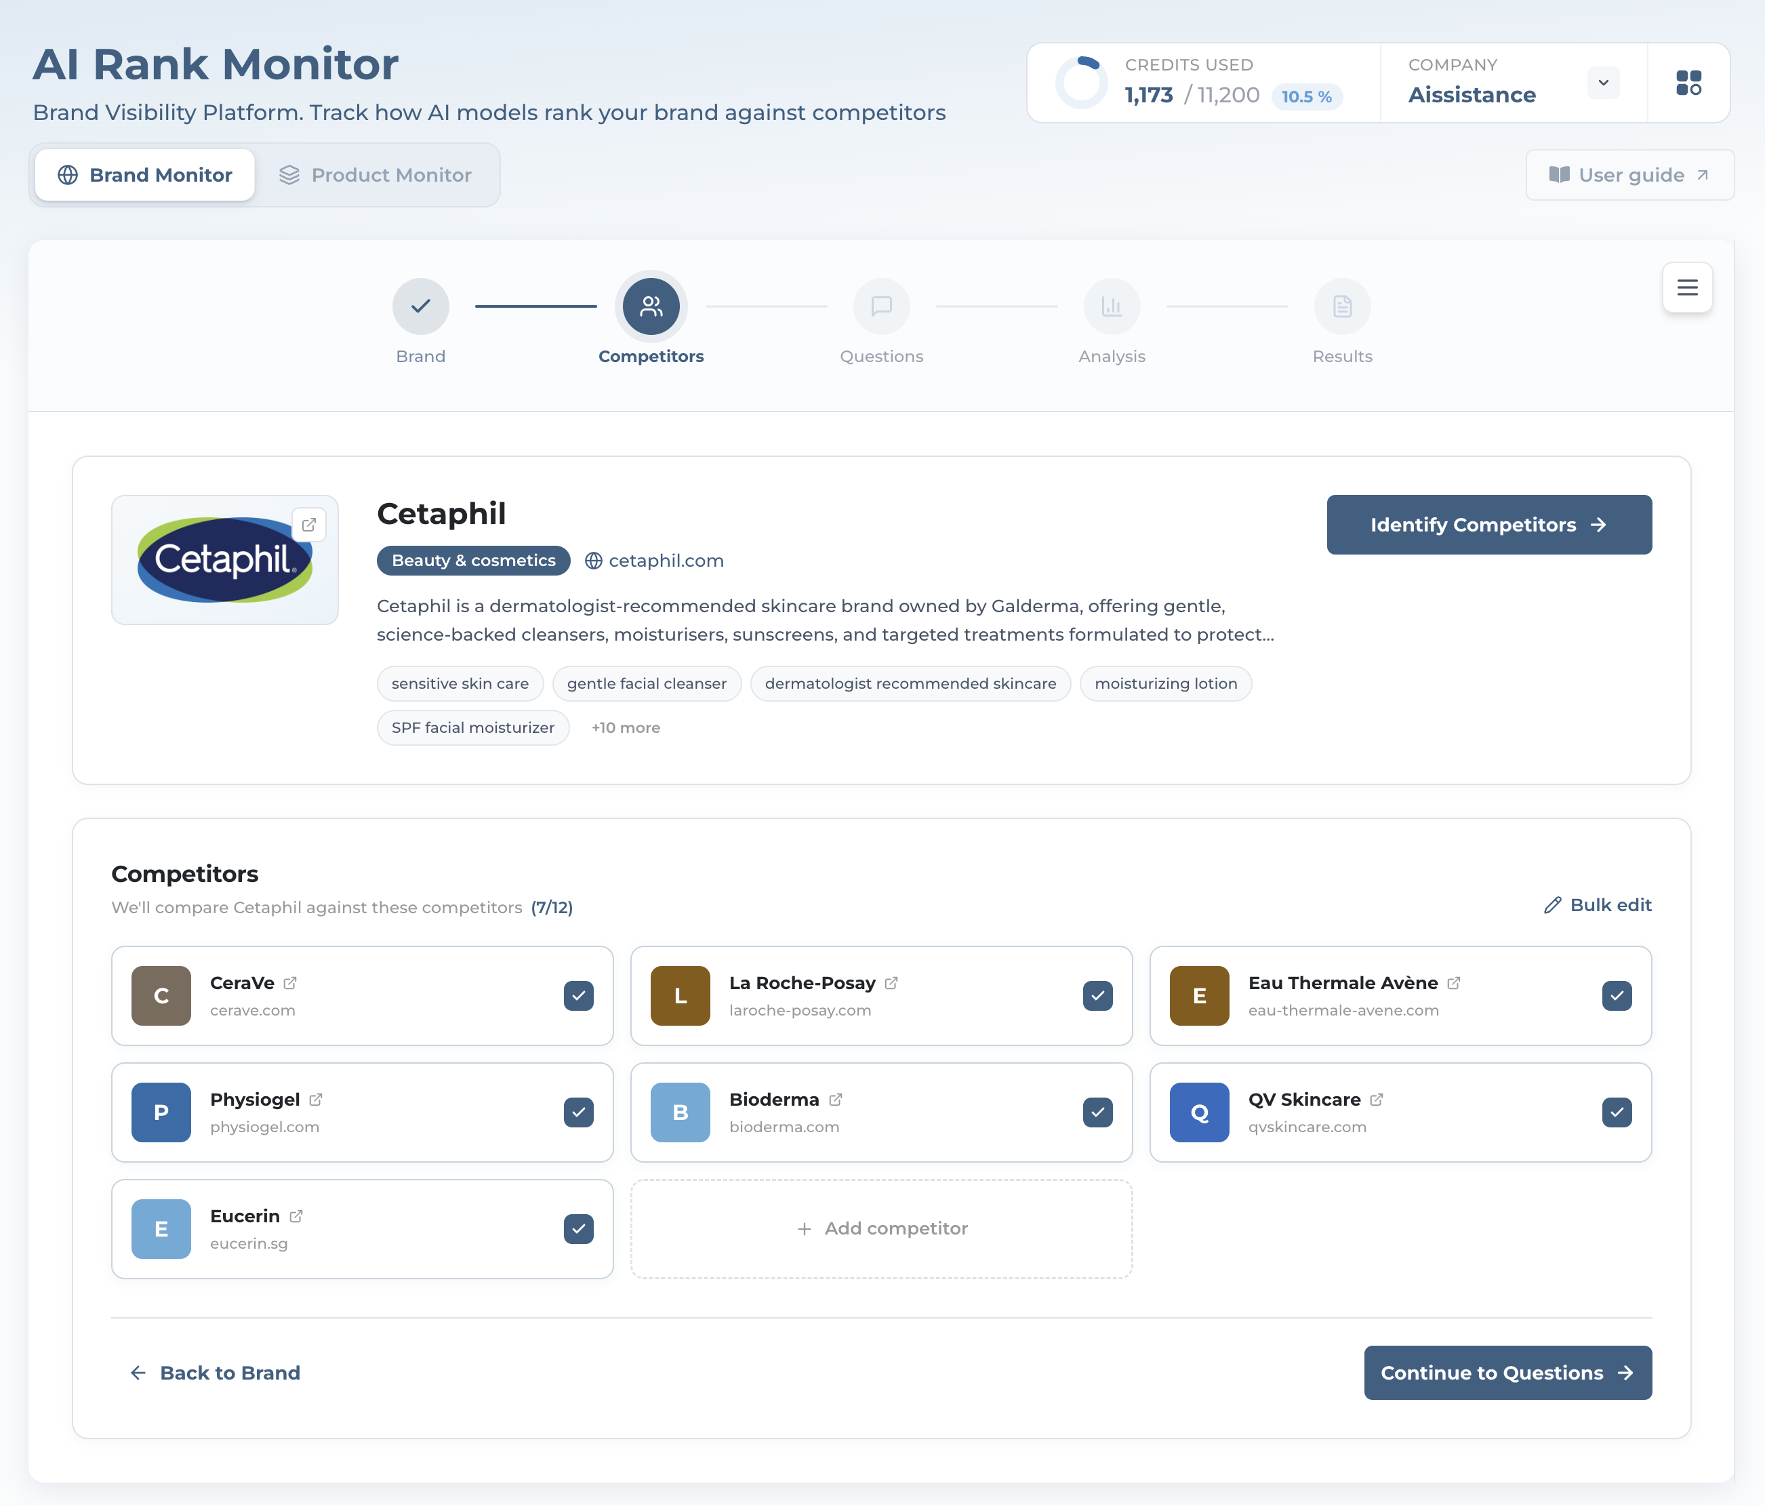
Task: Switch to the Brand Monitor tab
Action: 145,175
